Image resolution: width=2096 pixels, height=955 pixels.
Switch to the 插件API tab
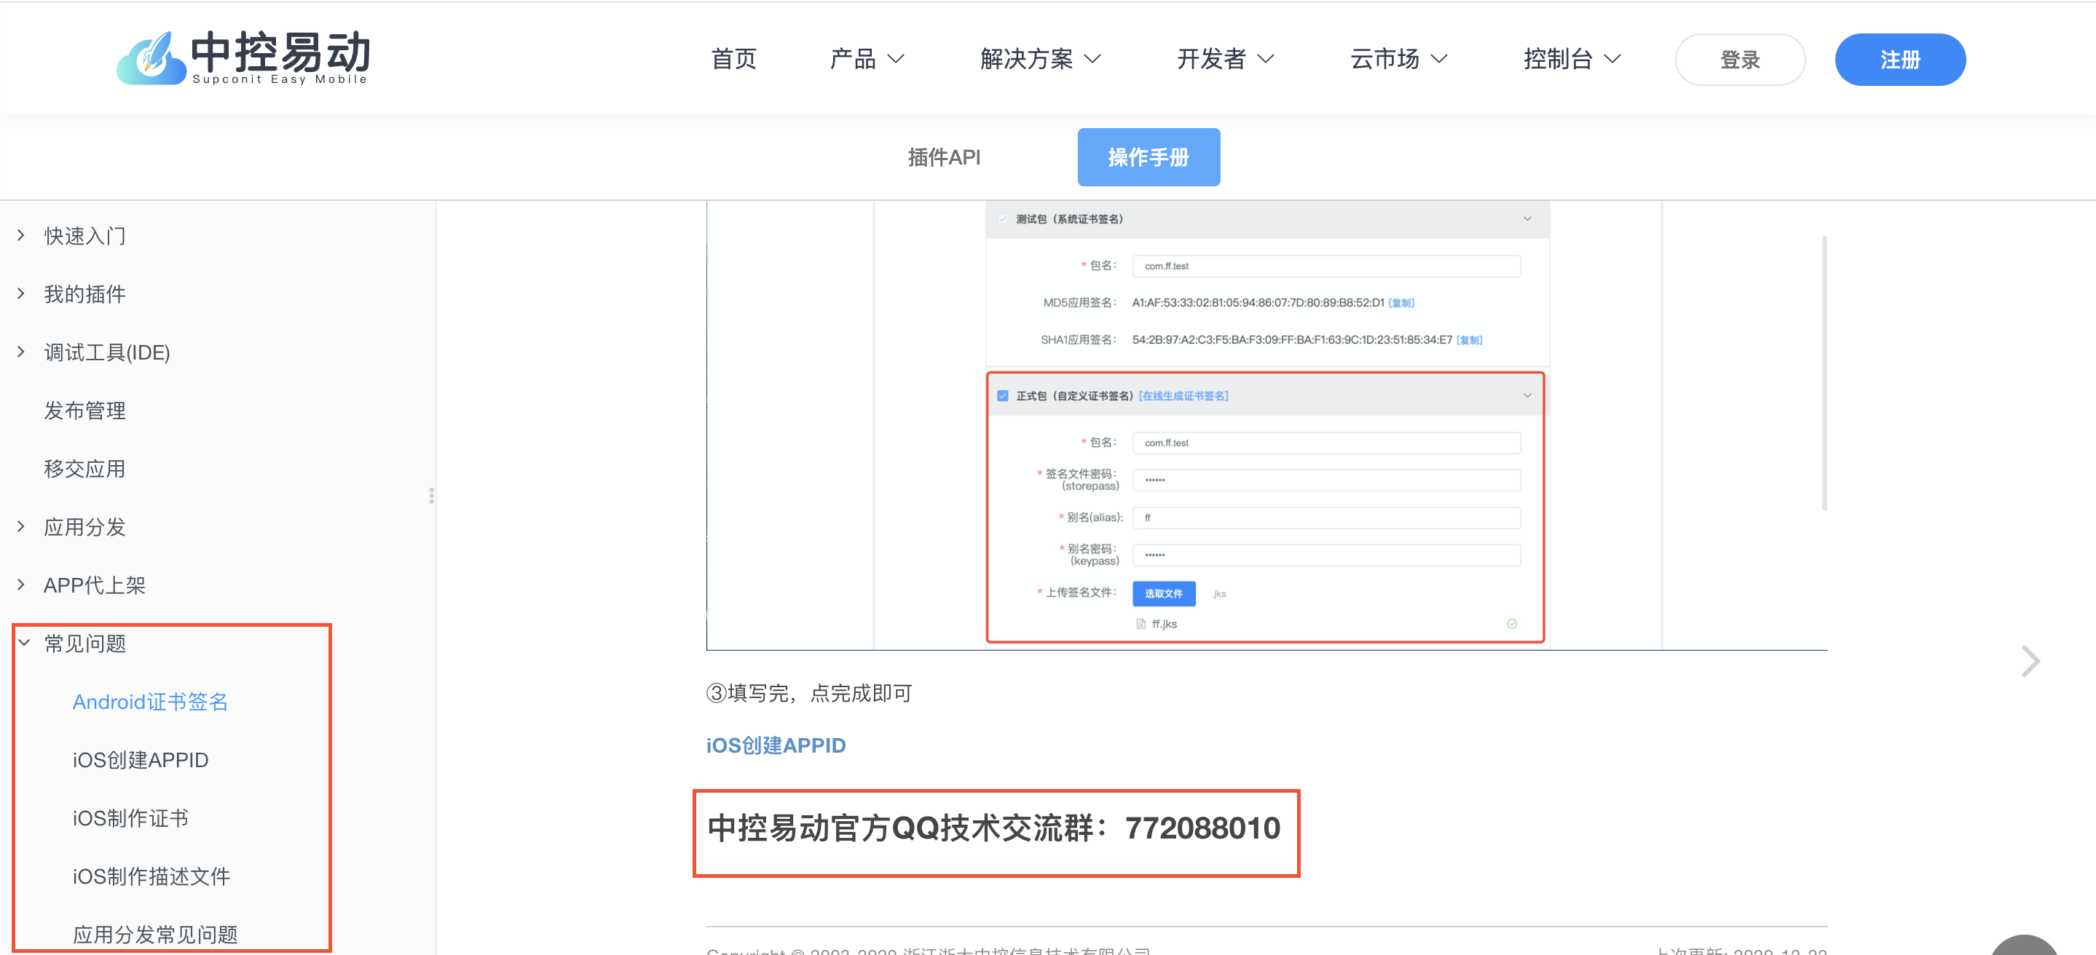(x=944, y=157)
